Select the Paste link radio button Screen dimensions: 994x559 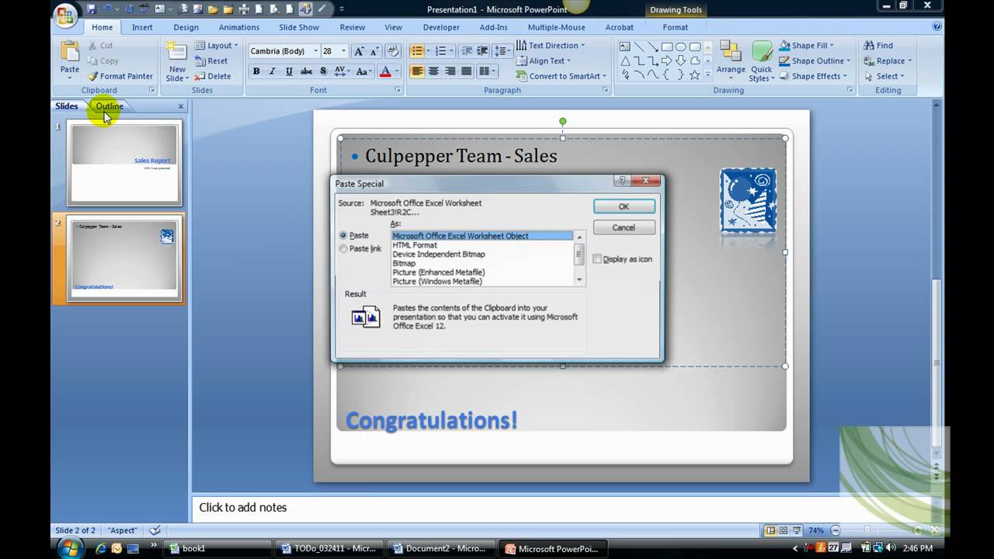pos(343,249)
